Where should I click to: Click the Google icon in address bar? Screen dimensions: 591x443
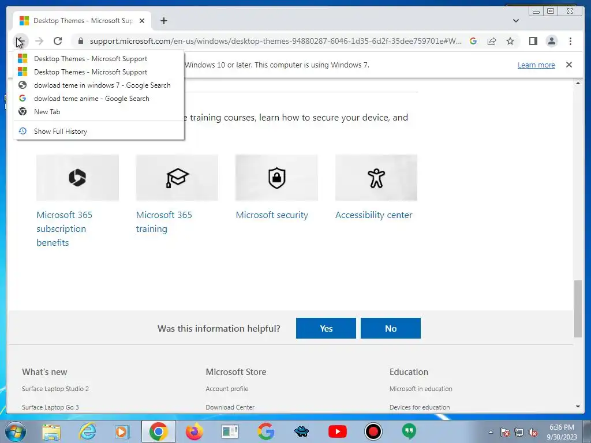click(473, 41)
